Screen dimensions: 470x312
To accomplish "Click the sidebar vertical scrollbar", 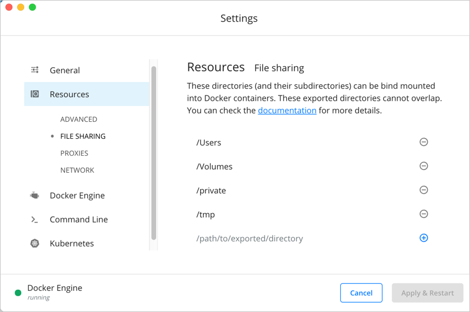I will [x=154, y=152].
